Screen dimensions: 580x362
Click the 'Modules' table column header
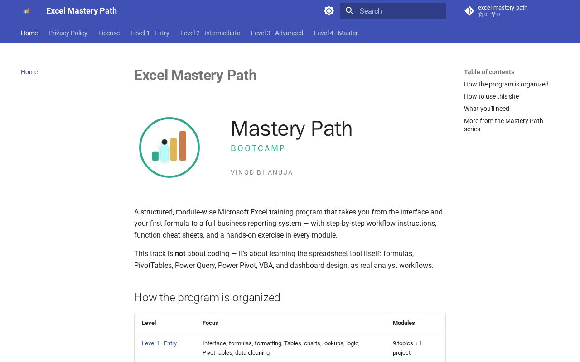(x=404, y=323)
